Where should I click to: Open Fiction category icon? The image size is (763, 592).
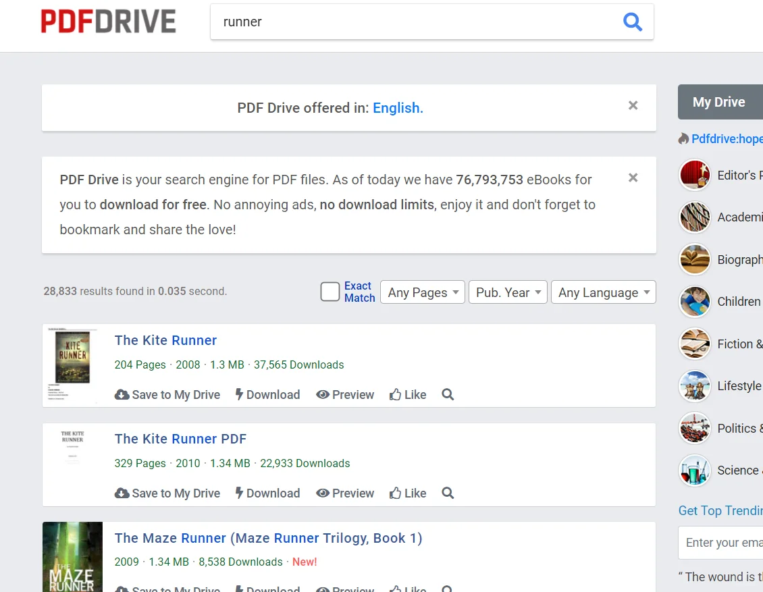[x=695, y=344]
